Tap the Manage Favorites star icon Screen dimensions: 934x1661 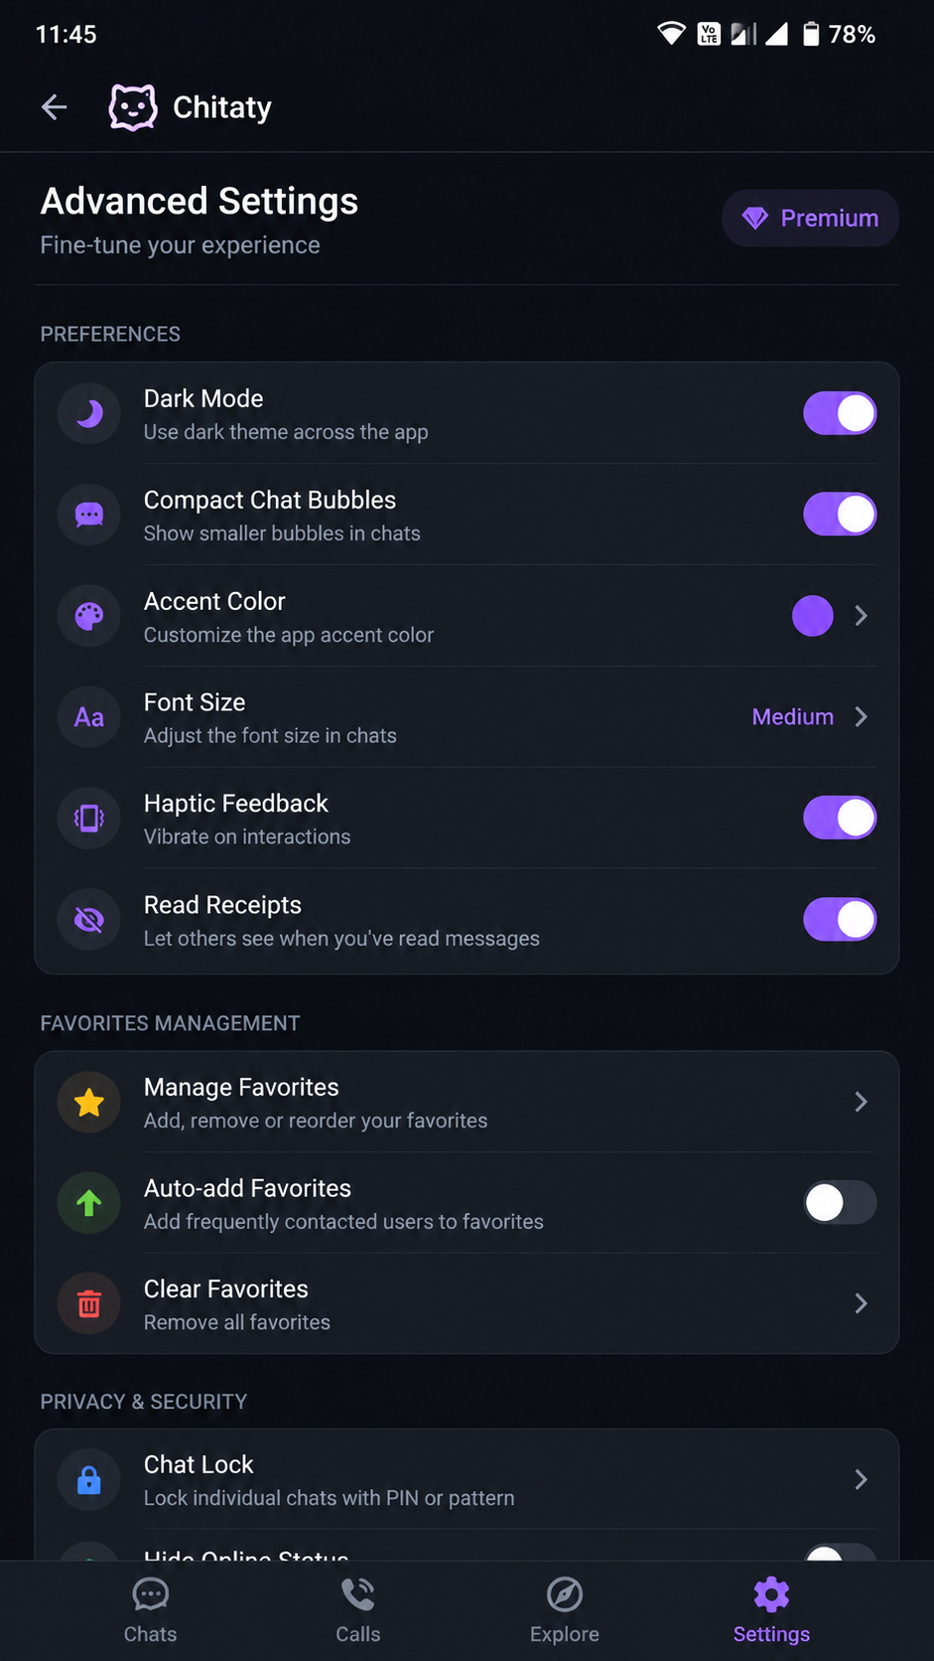89,1102
